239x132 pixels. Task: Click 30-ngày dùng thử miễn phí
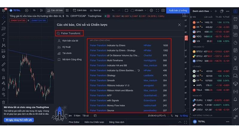[19, 120]
